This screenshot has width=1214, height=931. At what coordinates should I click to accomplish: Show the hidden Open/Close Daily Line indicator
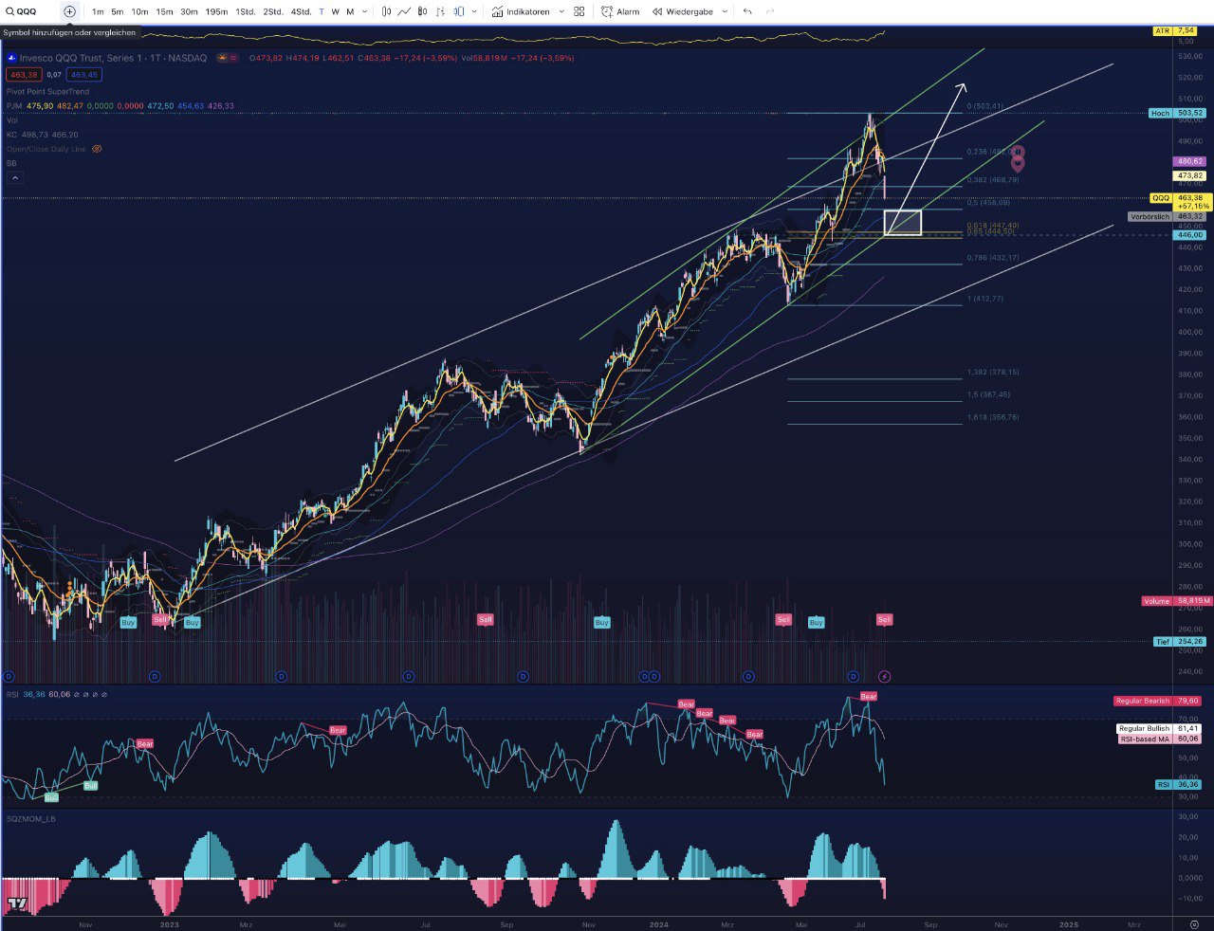pyautogui.click(x=97, y=149)
